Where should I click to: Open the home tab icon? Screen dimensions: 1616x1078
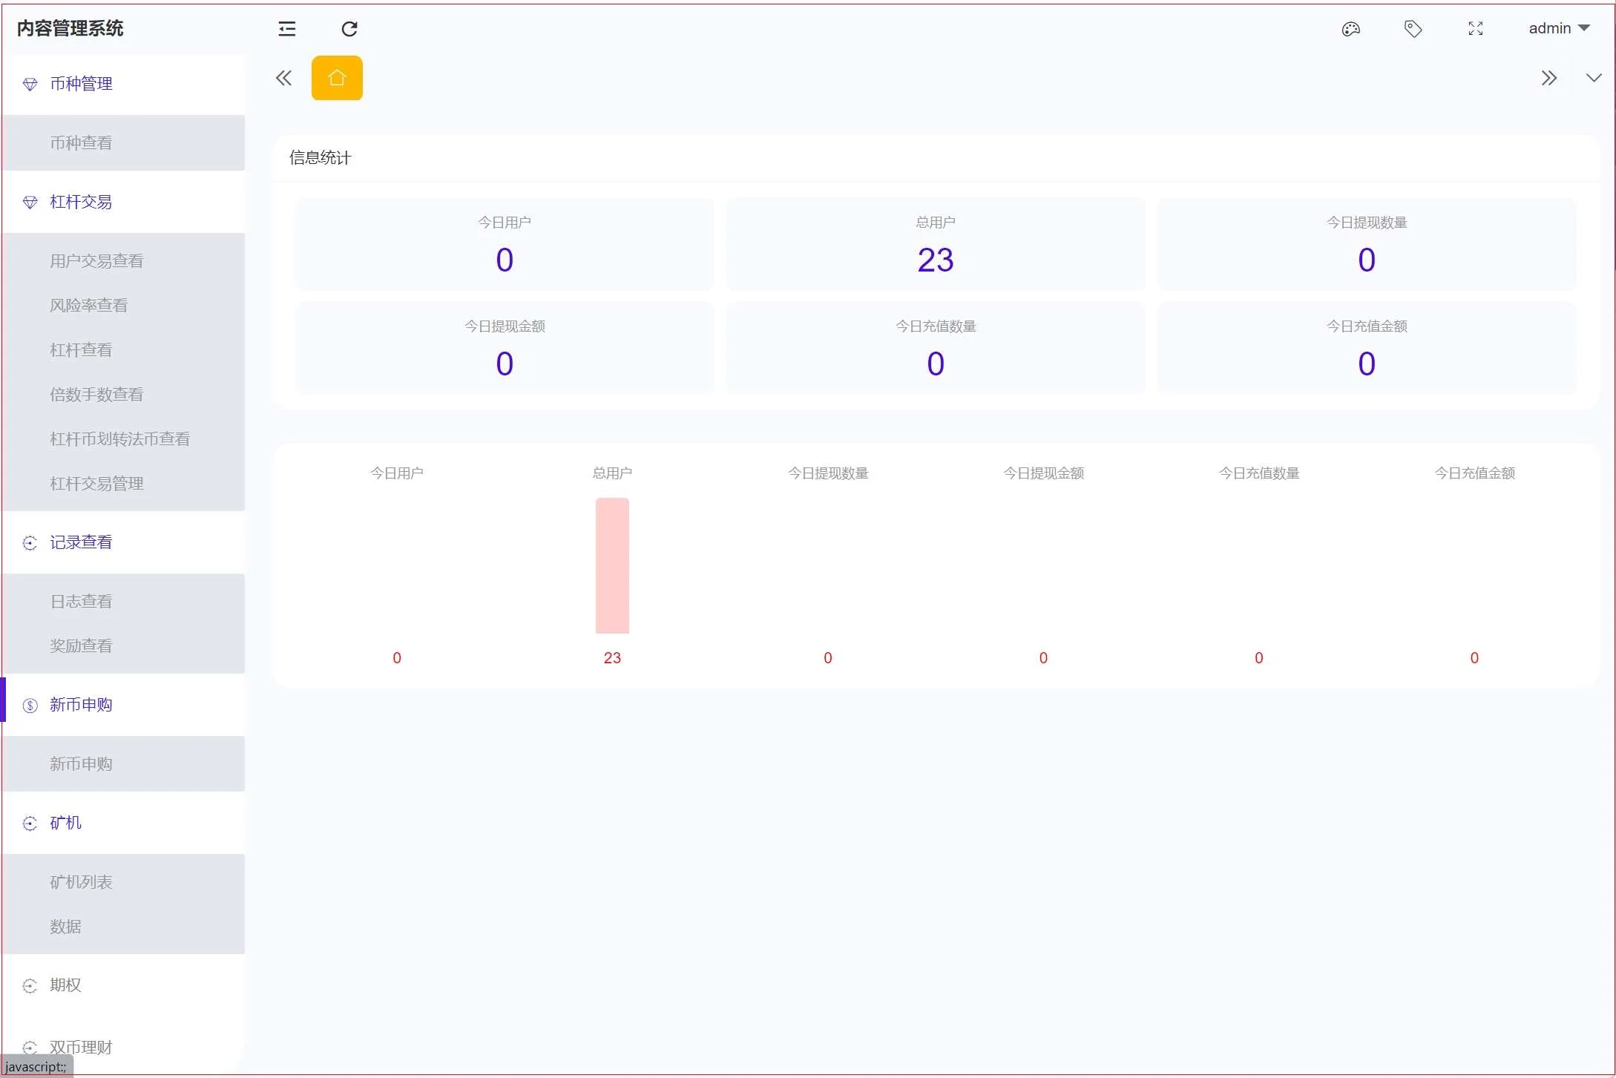coord(337,78)
